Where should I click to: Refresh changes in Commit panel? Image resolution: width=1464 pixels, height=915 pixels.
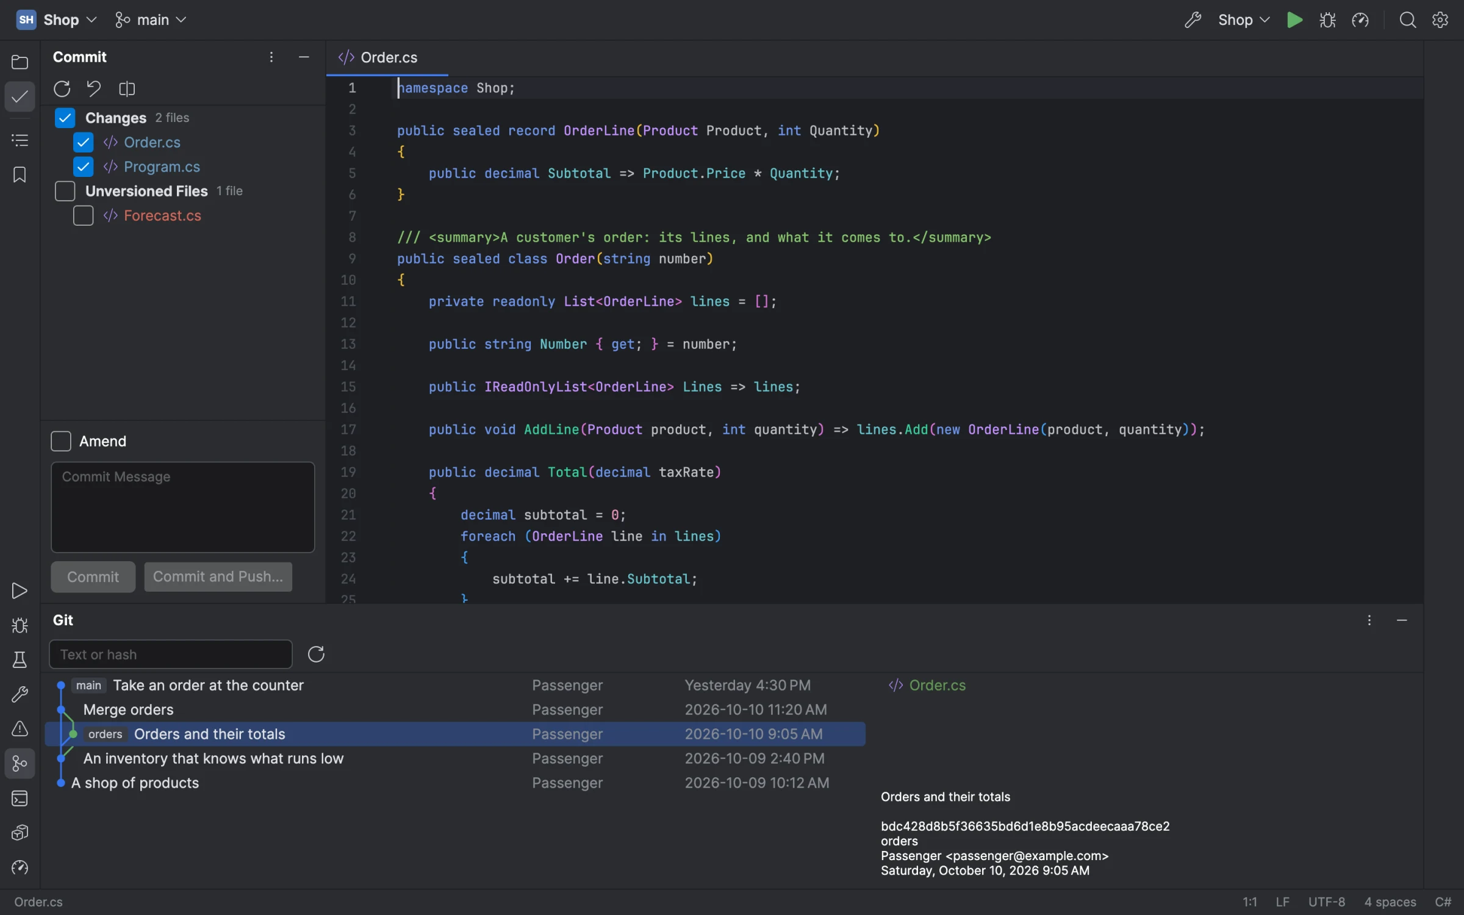click(62, 89)
